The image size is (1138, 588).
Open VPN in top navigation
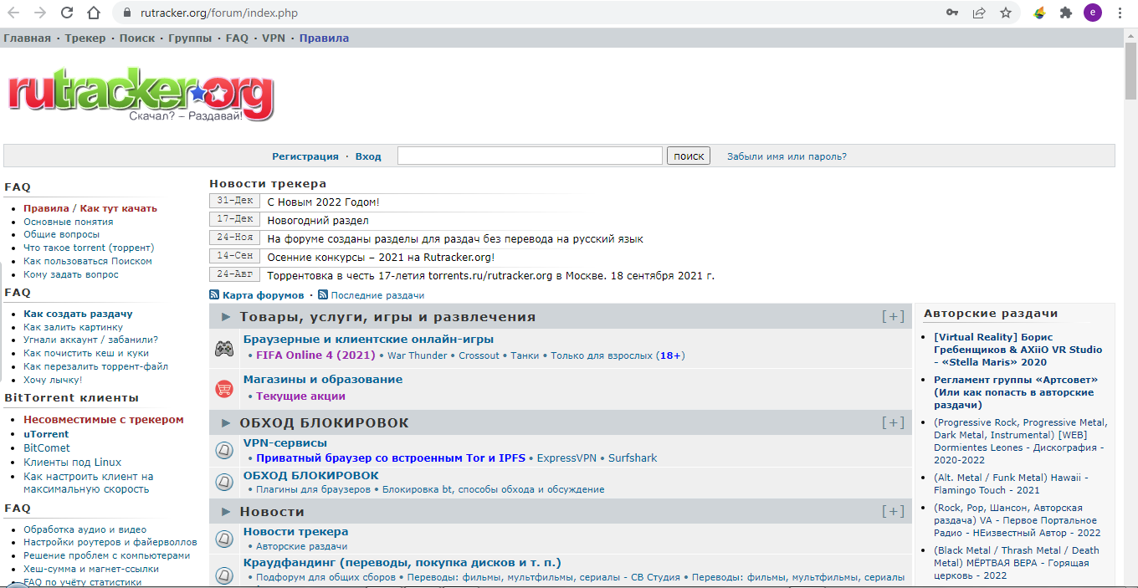click(274, 38)
